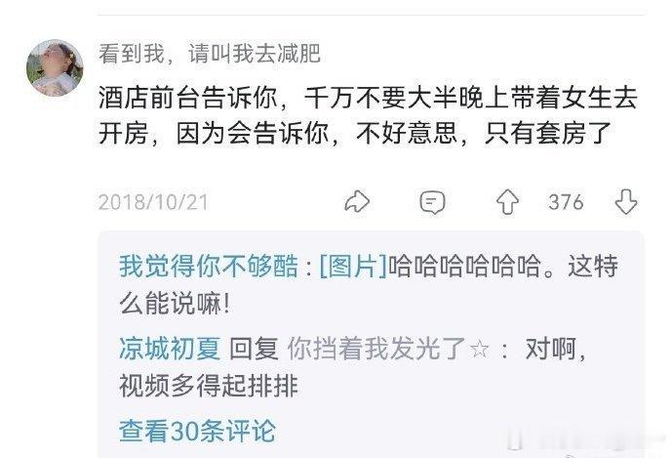Open 我觉得你不够酷 user profile
Image resolution: width=672 pixels, height=458 pixels.
pyautogui.click(x=209, y=266)
